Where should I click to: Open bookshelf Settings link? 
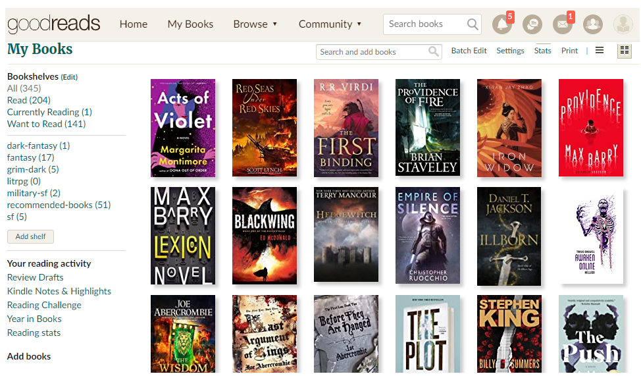[x=510, y=51]
